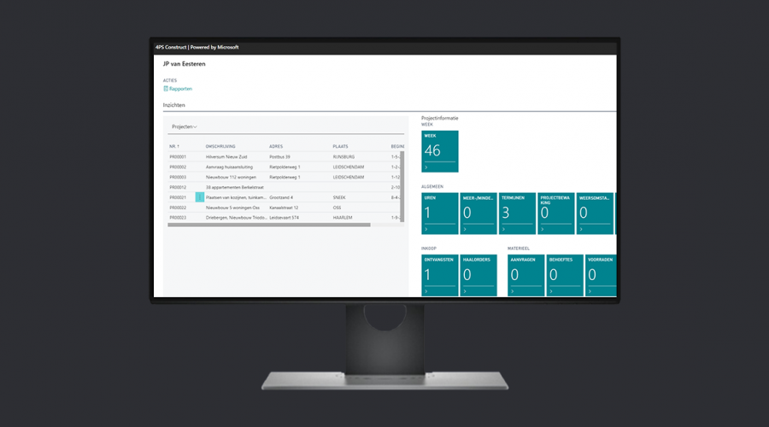Click the ADRES column header
The width and height of the screenshot is (769, 427).
[x=276, y=146]
